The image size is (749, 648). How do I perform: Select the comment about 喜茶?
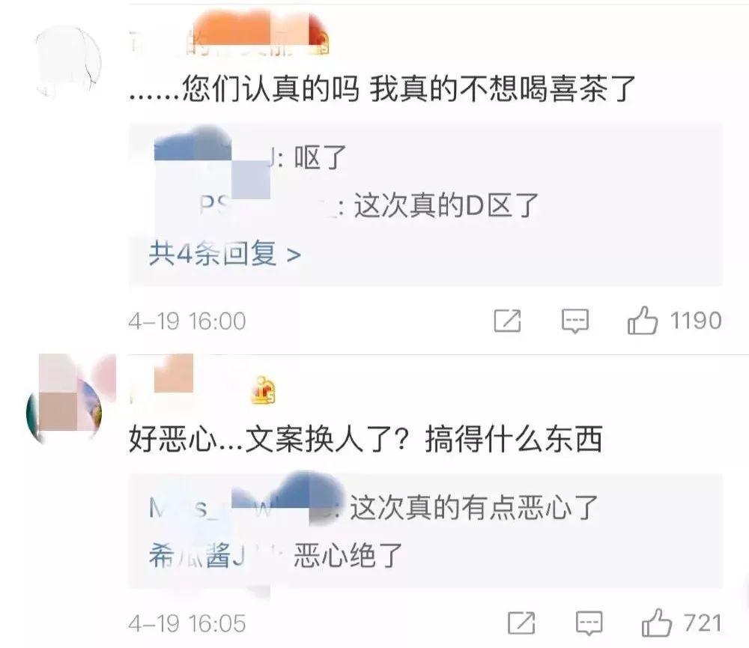[383, 89]
